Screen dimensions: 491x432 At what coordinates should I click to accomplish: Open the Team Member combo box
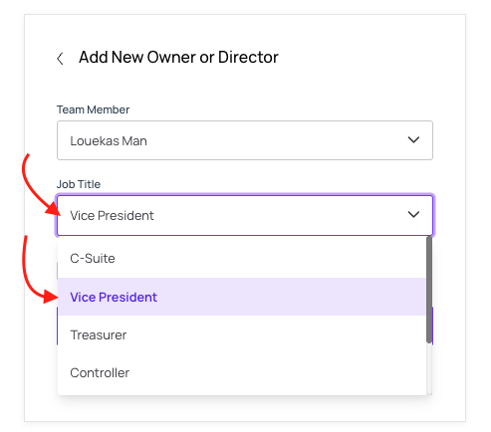point(245,140)
